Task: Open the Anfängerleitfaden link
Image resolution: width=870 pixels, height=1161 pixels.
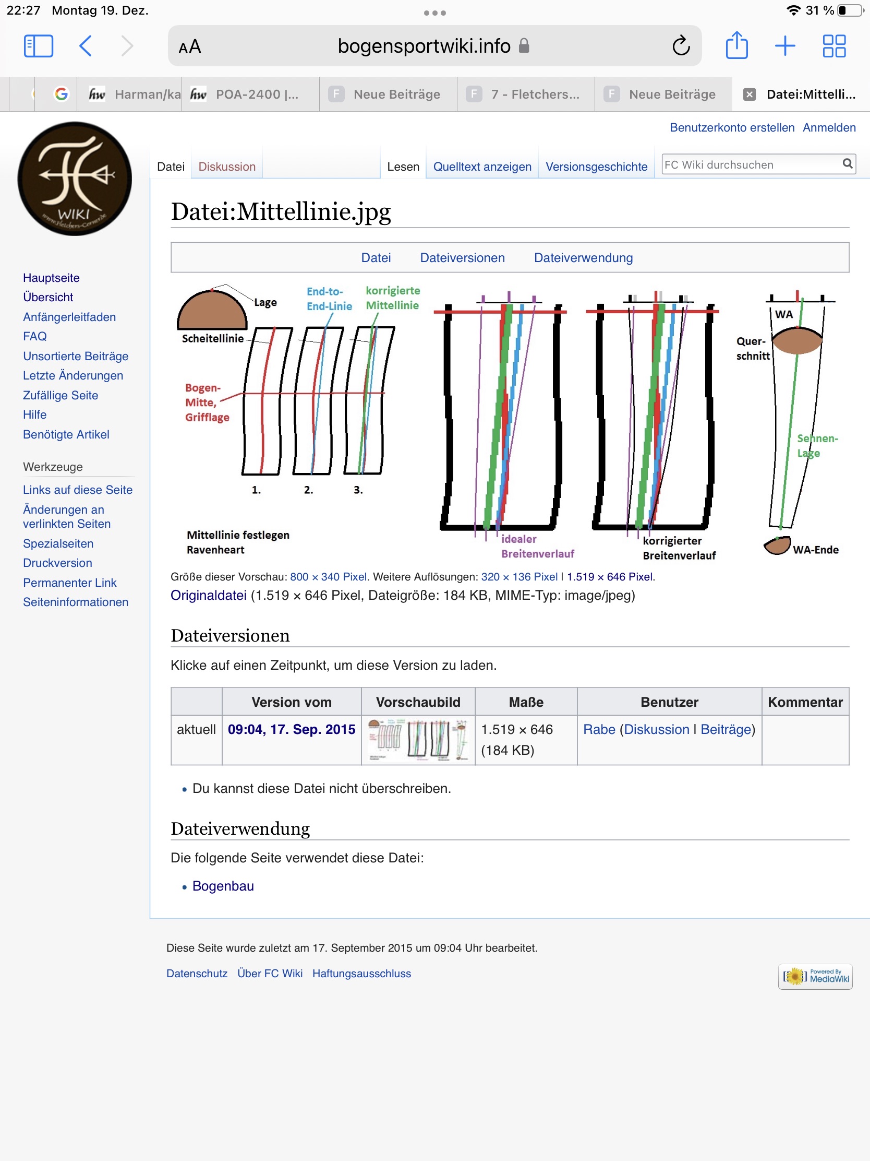Action: pyautogui.click(x=69, y=317)
